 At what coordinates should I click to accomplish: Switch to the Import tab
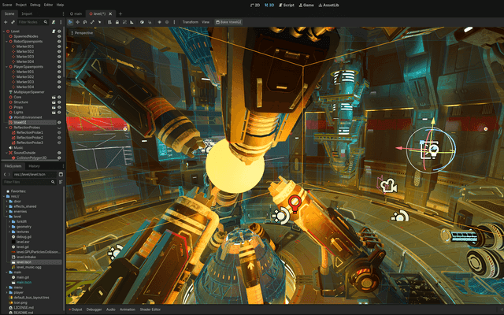tap(27, 14)
